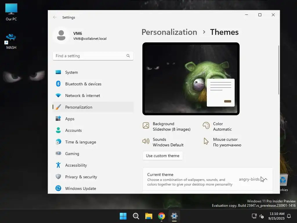Maximize the Settings window

pyautogui.click(x=260, y=15)
